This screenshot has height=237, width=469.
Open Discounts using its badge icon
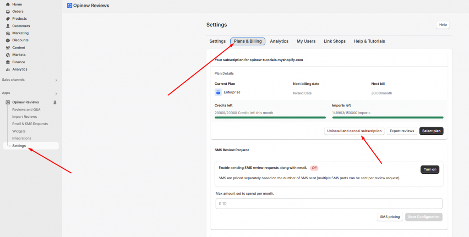[8, 40]
